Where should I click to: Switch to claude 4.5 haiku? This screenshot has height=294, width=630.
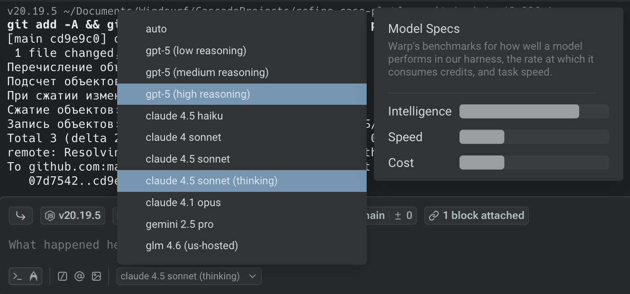tap(184, 116)
